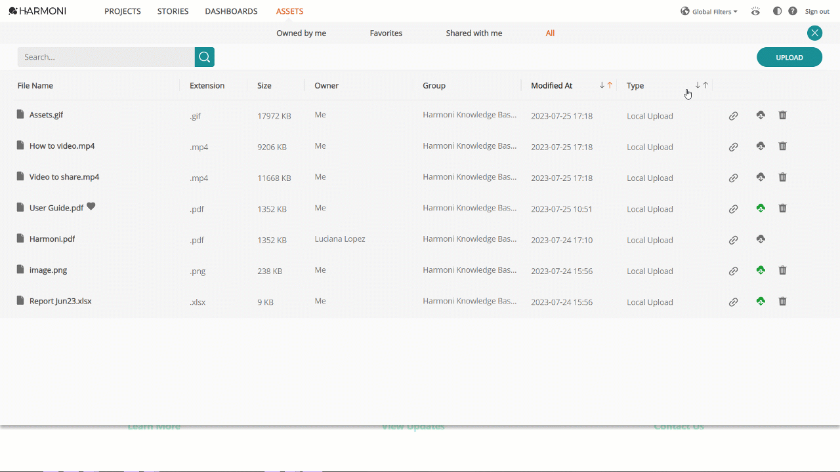Download Assets.gif via cloud icon
Image resolution: width=840 pixels, height=472 pixels.
click(x=761, y=115)
